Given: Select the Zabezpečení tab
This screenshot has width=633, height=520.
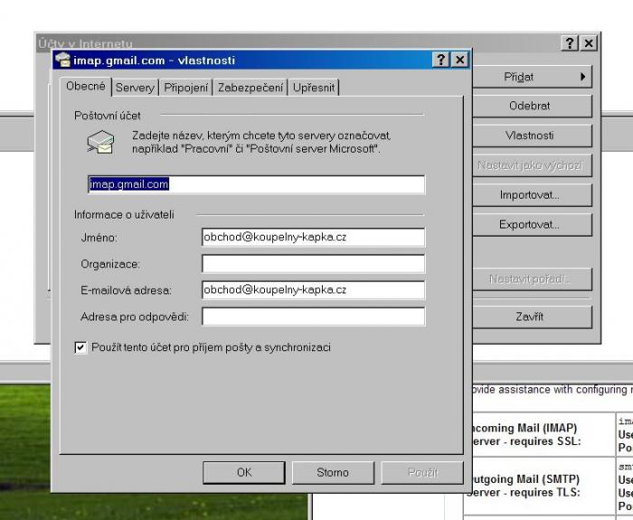Looking at the screenshot, I should (251, 88).
